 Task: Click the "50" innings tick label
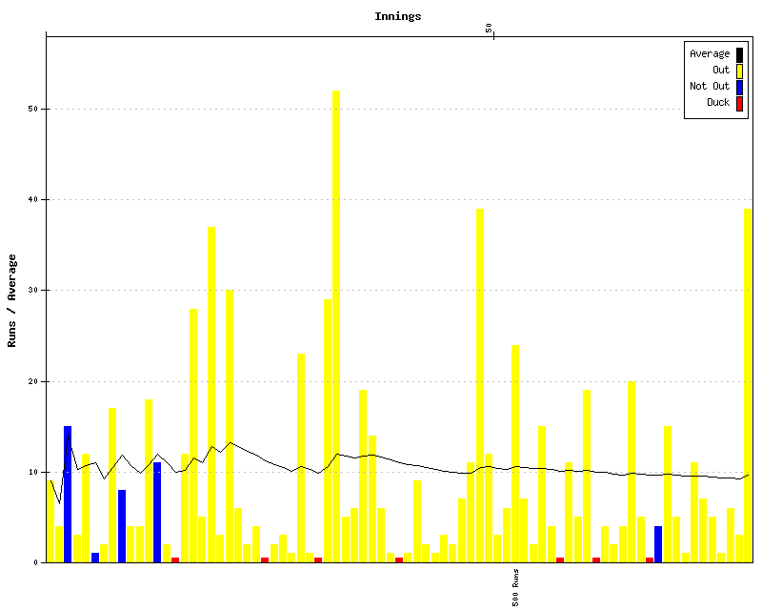(x=489, y=29)
